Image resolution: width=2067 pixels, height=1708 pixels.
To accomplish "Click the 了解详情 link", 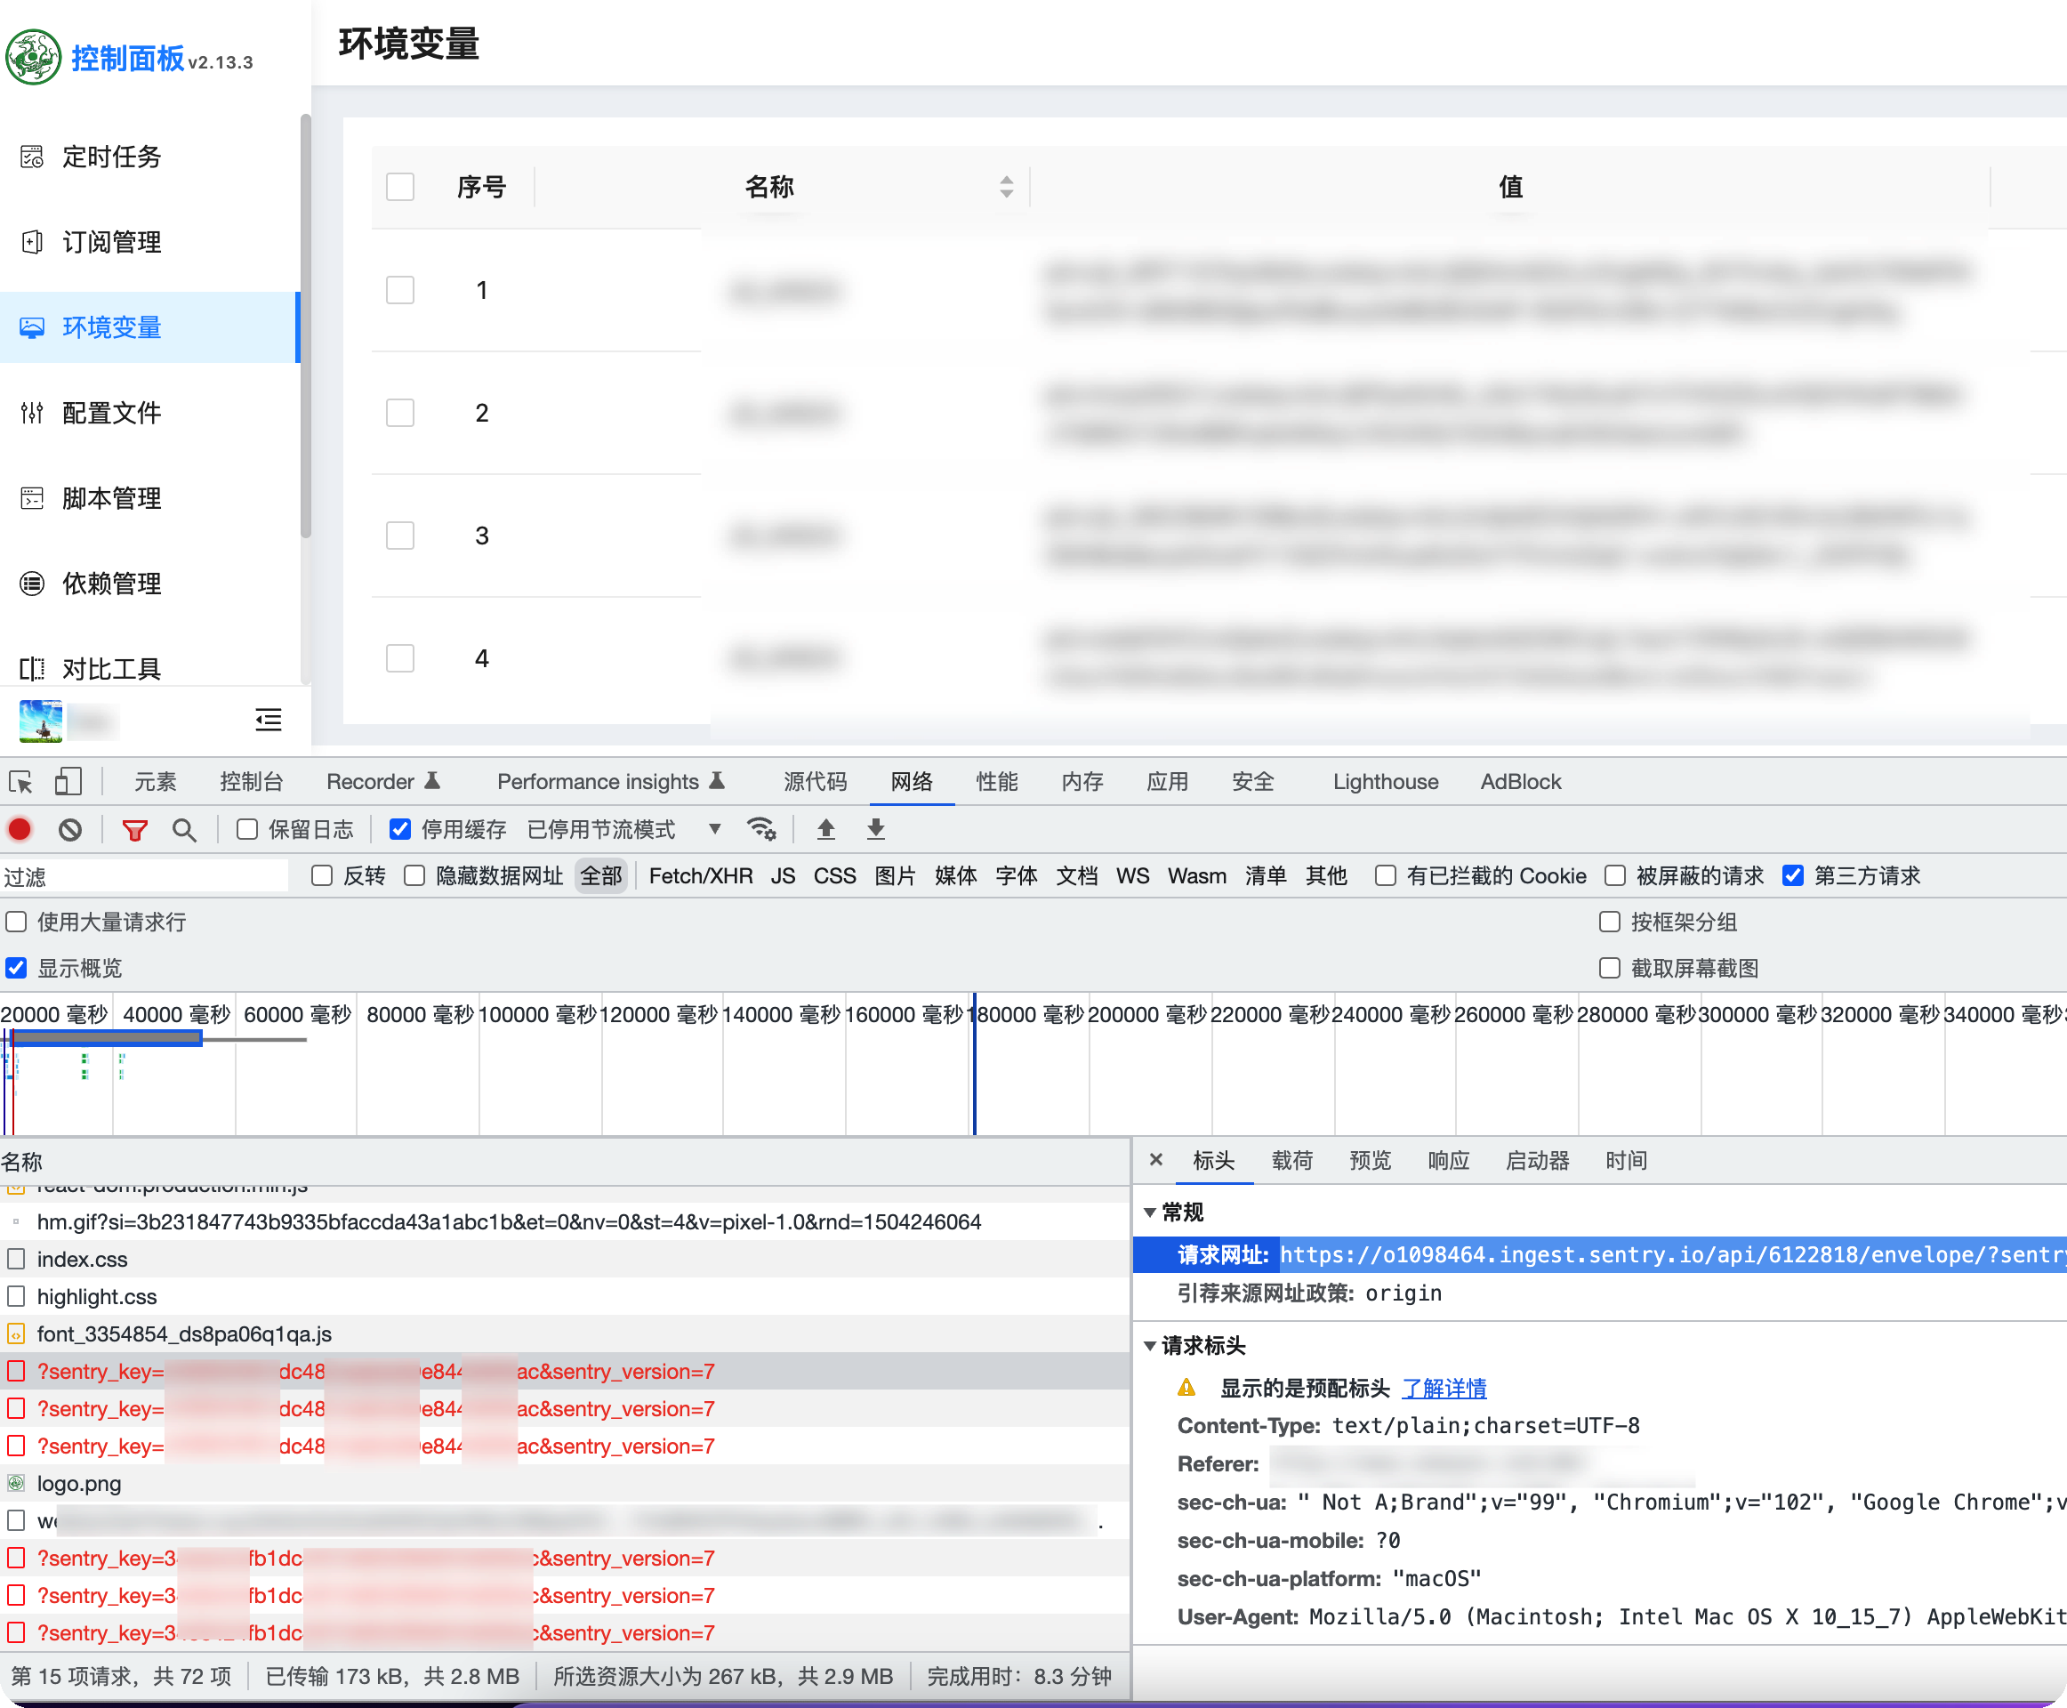I will pos(1444,1389).
